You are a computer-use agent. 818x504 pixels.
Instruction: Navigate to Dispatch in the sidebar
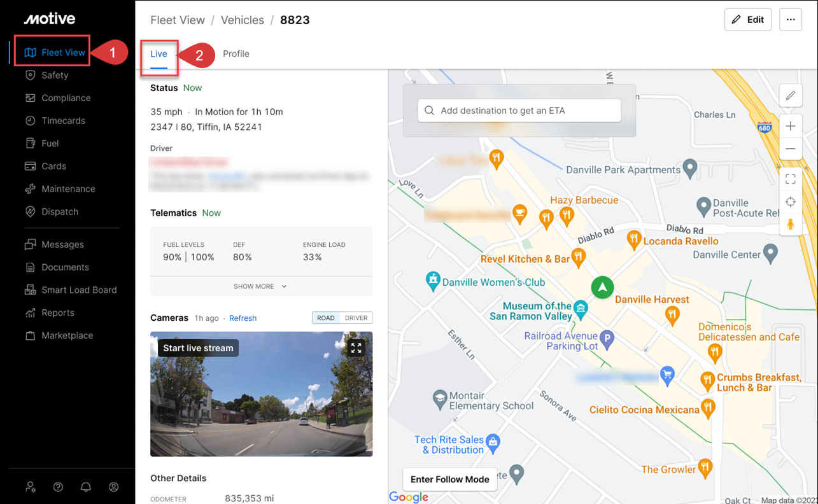60,212
